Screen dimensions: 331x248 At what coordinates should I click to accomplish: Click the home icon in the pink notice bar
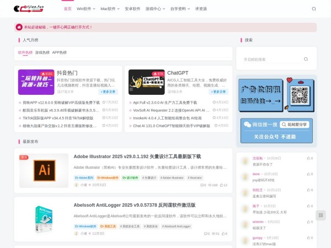20,26
